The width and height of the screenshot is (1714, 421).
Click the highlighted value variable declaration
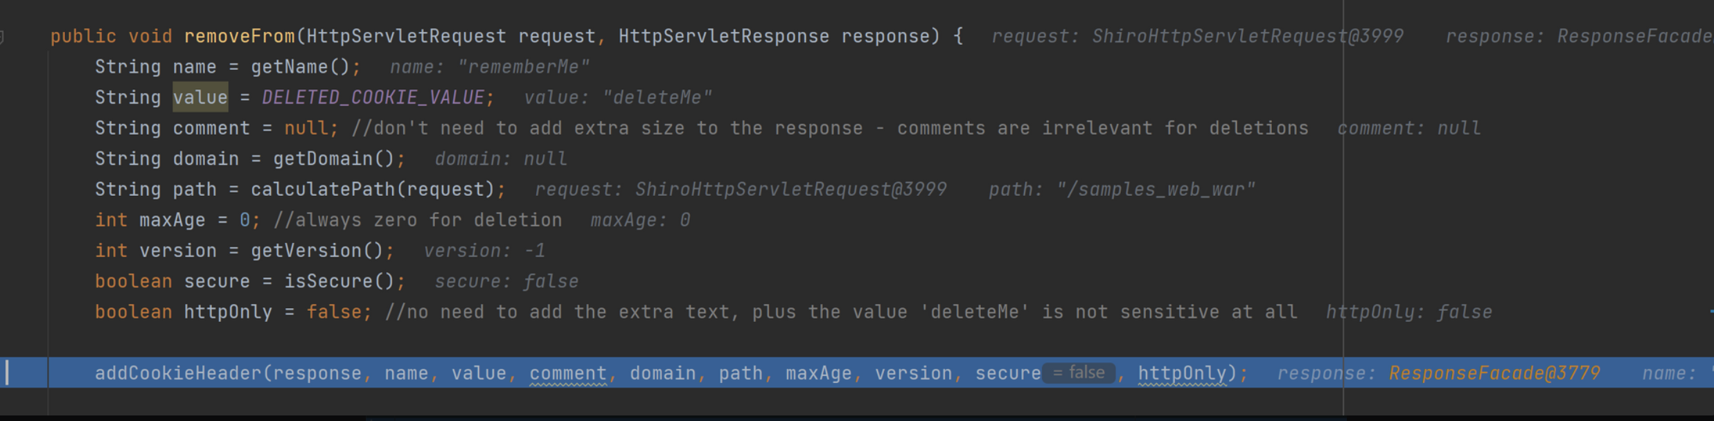[x=200, y=98]
